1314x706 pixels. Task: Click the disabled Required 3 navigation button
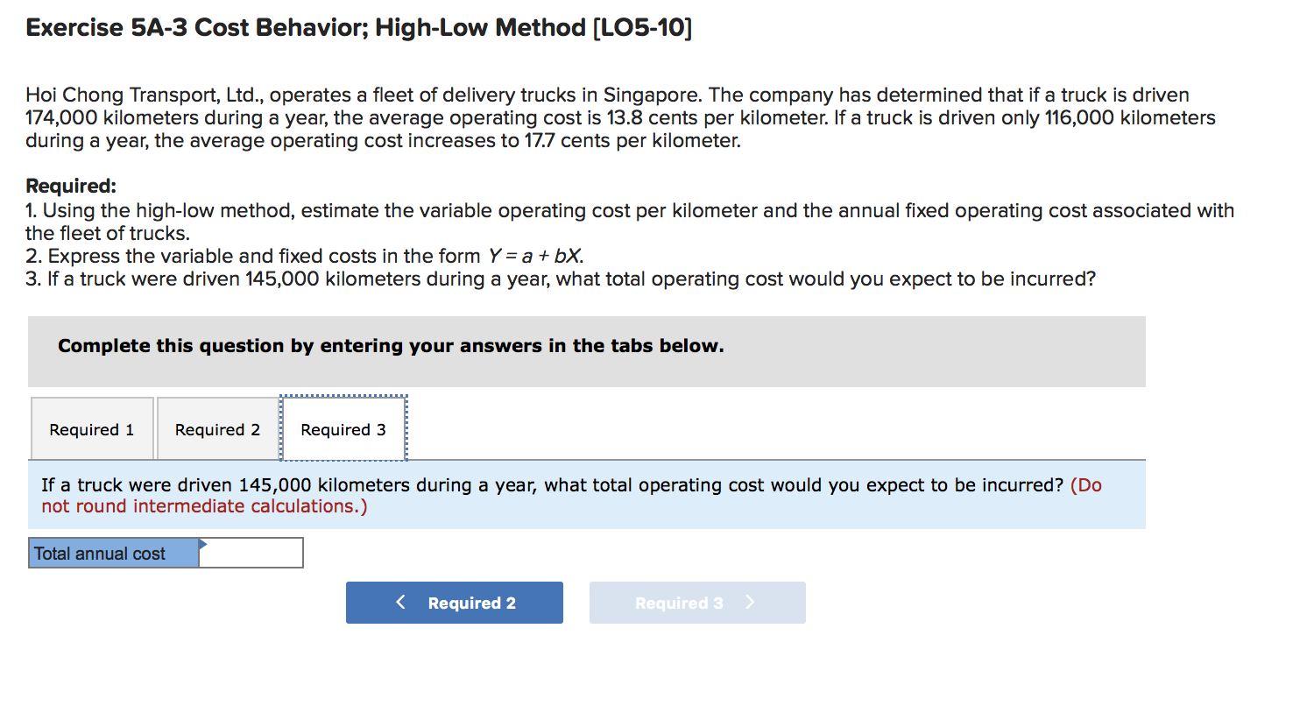[697, 603]
